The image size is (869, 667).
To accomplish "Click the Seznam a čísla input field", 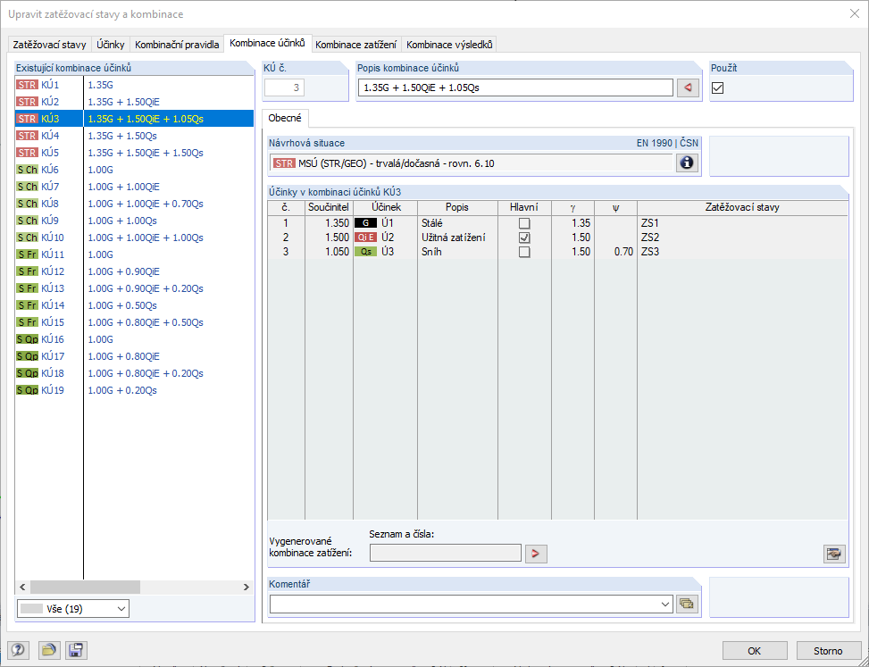I will pos(446,553).
